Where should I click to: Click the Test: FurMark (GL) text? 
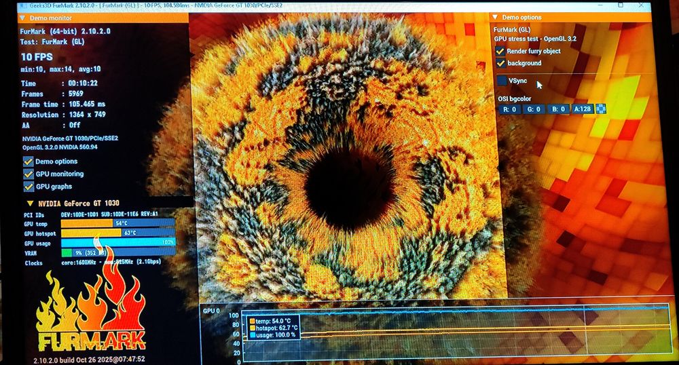pos(52,42)
